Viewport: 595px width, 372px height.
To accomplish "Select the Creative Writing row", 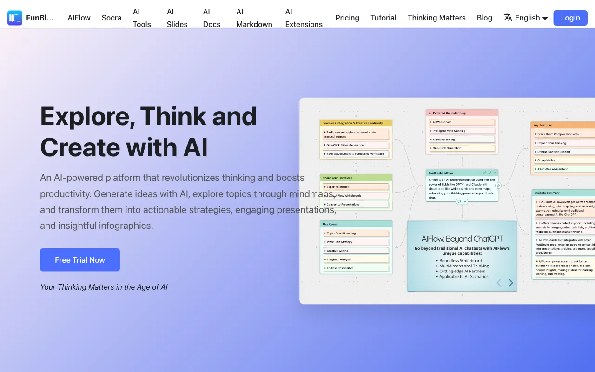I will [356, 251].
